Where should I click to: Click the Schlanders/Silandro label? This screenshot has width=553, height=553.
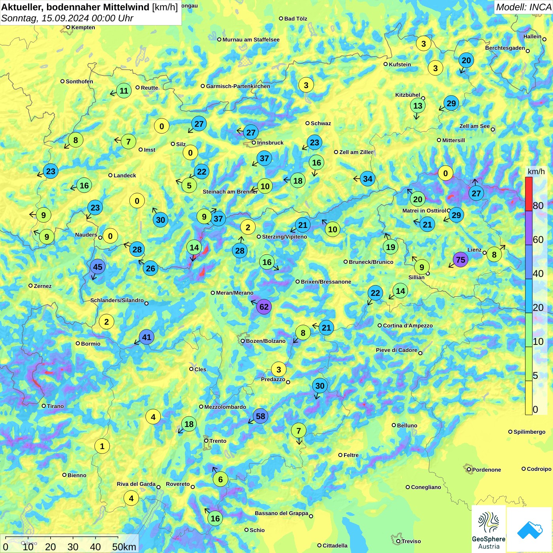117,300
